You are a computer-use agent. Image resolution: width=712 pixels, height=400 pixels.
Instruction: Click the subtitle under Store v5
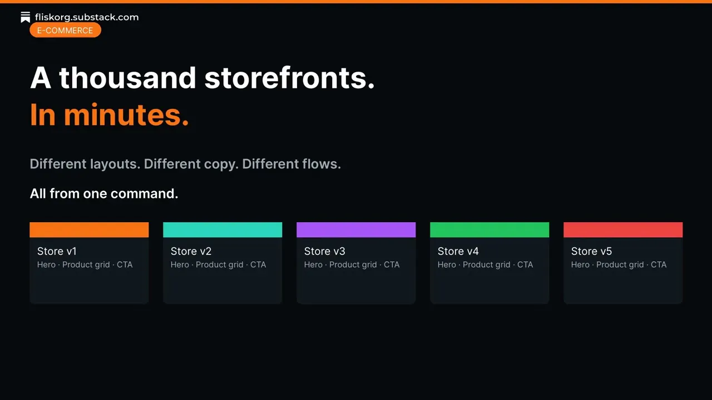[x=619, y=265]
